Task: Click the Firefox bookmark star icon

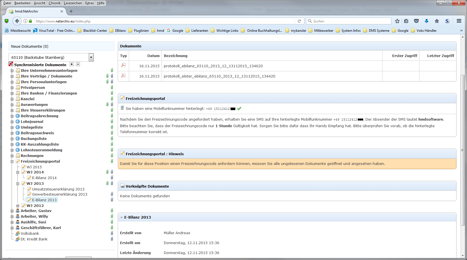Action: pos(397,21)
